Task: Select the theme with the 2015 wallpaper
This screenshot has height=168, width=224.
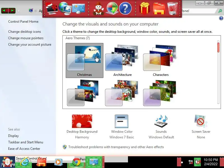Action: pyautogui.click(x=83, y=93)
